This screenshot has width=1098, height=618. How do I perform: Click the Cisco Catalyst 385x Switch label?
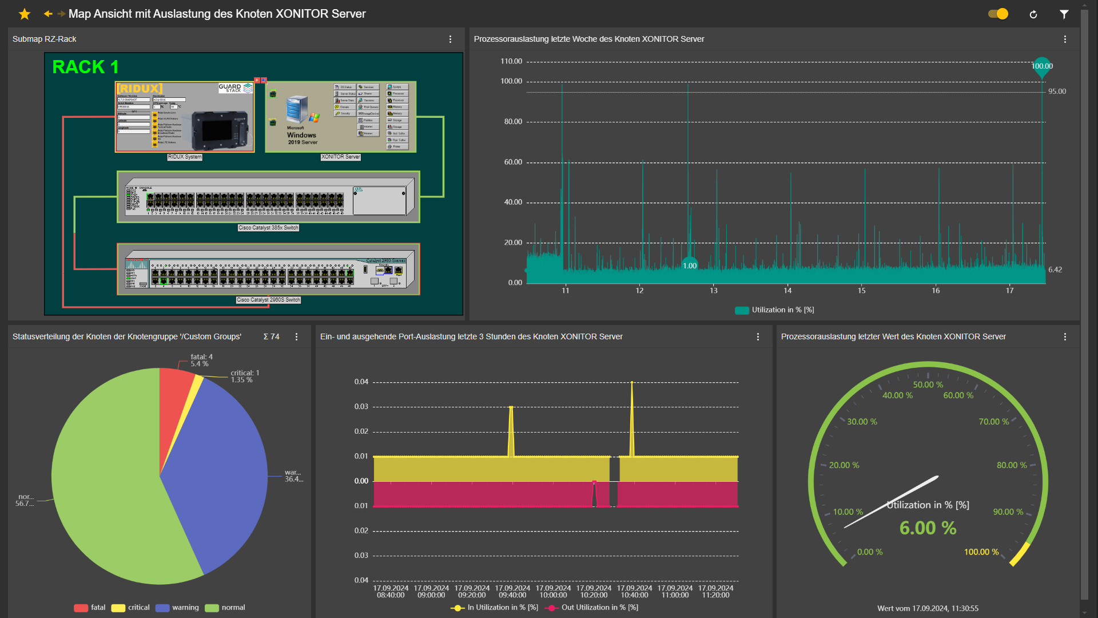pos(268,228)
